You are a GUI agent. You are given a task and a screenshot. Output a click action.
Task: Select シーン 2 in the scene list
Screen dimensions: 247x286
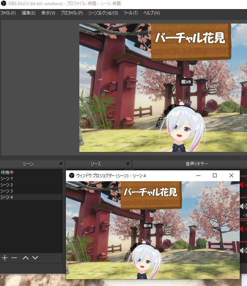click(x=31, y=185)
